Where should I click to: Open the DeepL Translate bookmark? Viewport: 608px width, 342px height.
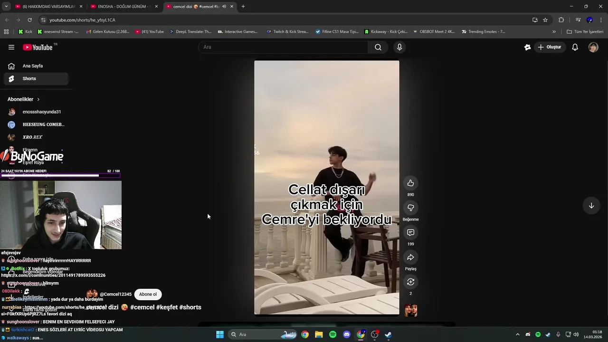pyautogui.click(x=190, y=32)
